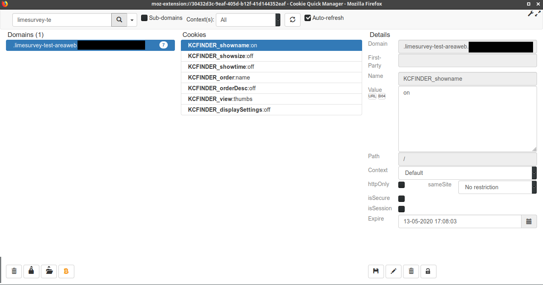The image size is (543, 285).
Task: Click the magnifier search button
Action: [119, 20]
